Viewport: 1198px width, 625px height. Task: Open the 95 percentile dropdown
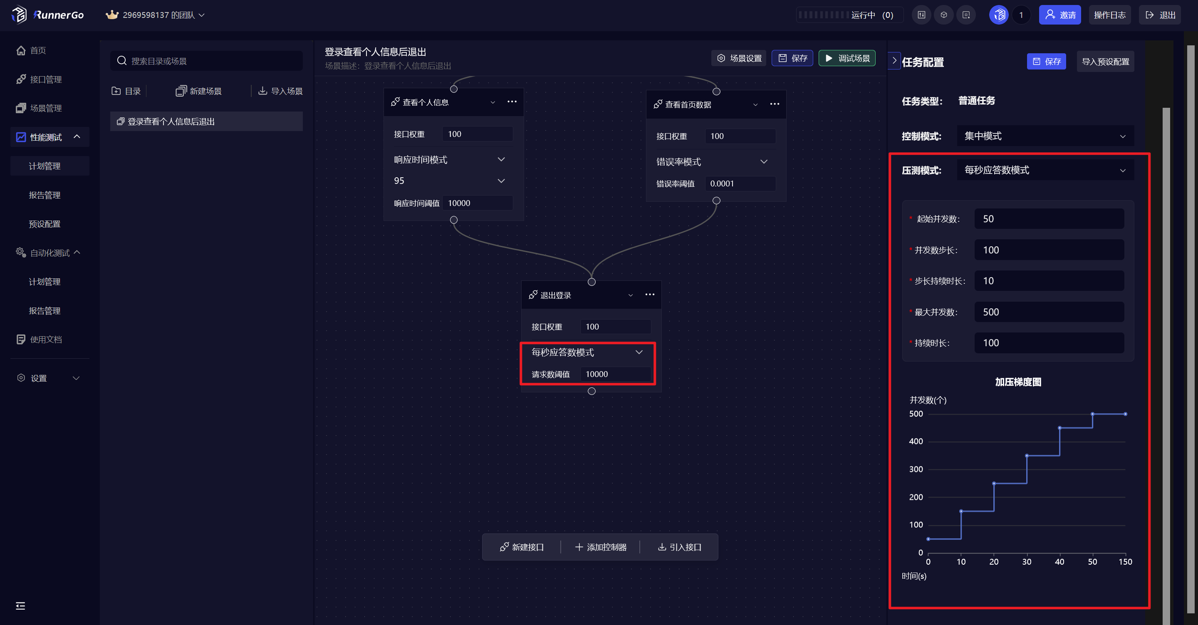point(450,181)
